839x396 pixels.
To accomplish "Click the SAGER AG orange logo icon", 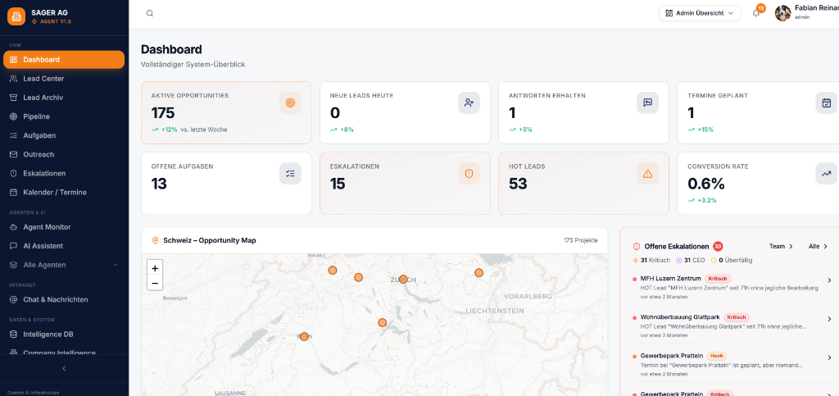I will (16, 16).
